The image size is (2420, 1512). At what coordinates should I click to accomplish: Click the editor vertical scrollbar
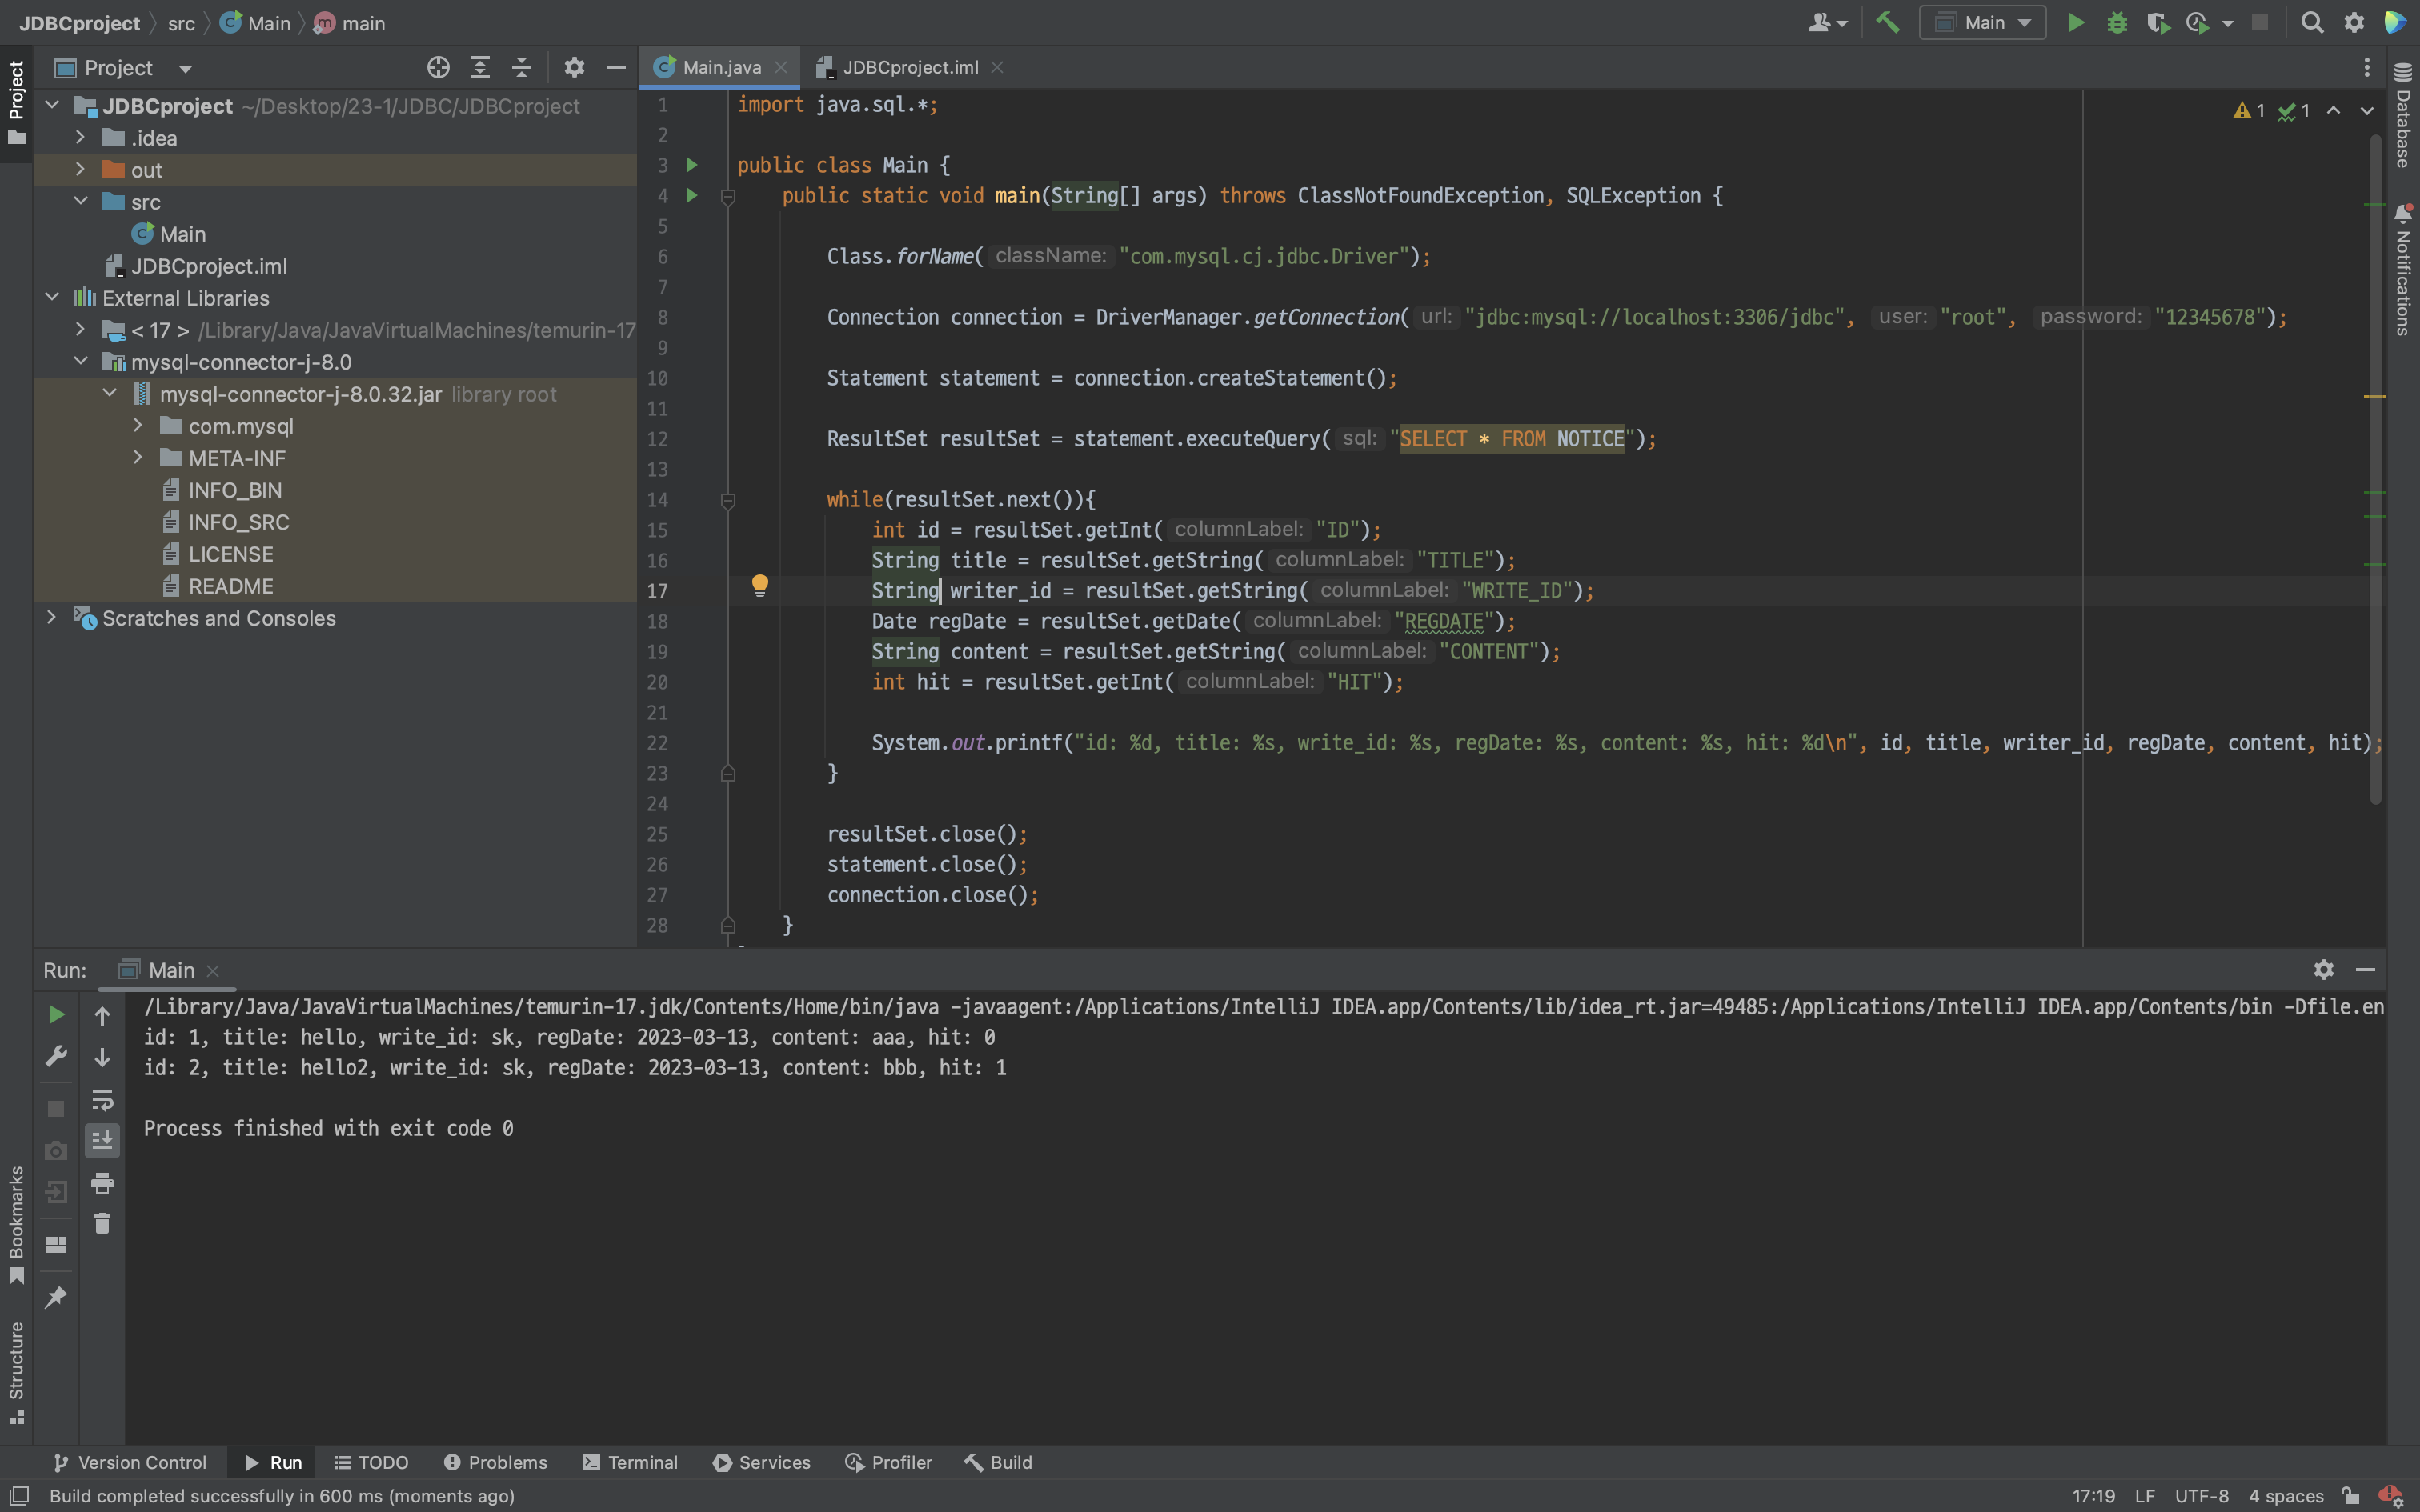(2375, 470)
